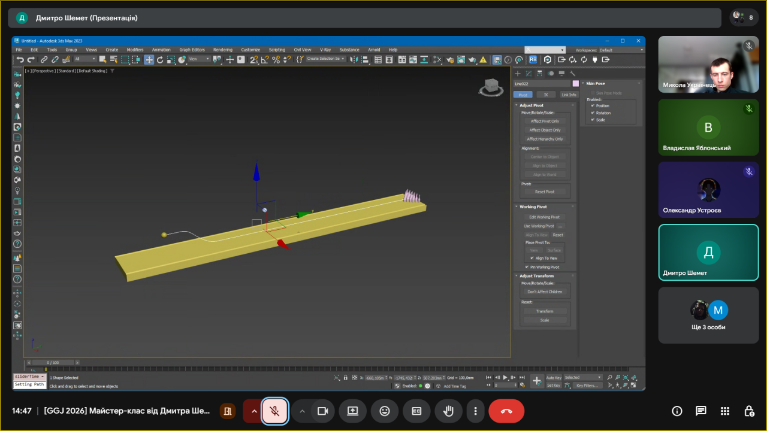Screen dimensions: 767x431
Task: Open the reference coordinate View dropdown
Action: 199,59
